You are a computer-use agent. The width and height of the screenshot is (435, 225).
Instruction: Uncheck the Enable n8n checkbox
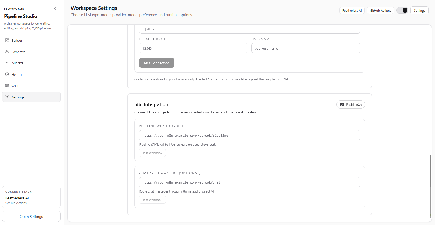point(342,104)
